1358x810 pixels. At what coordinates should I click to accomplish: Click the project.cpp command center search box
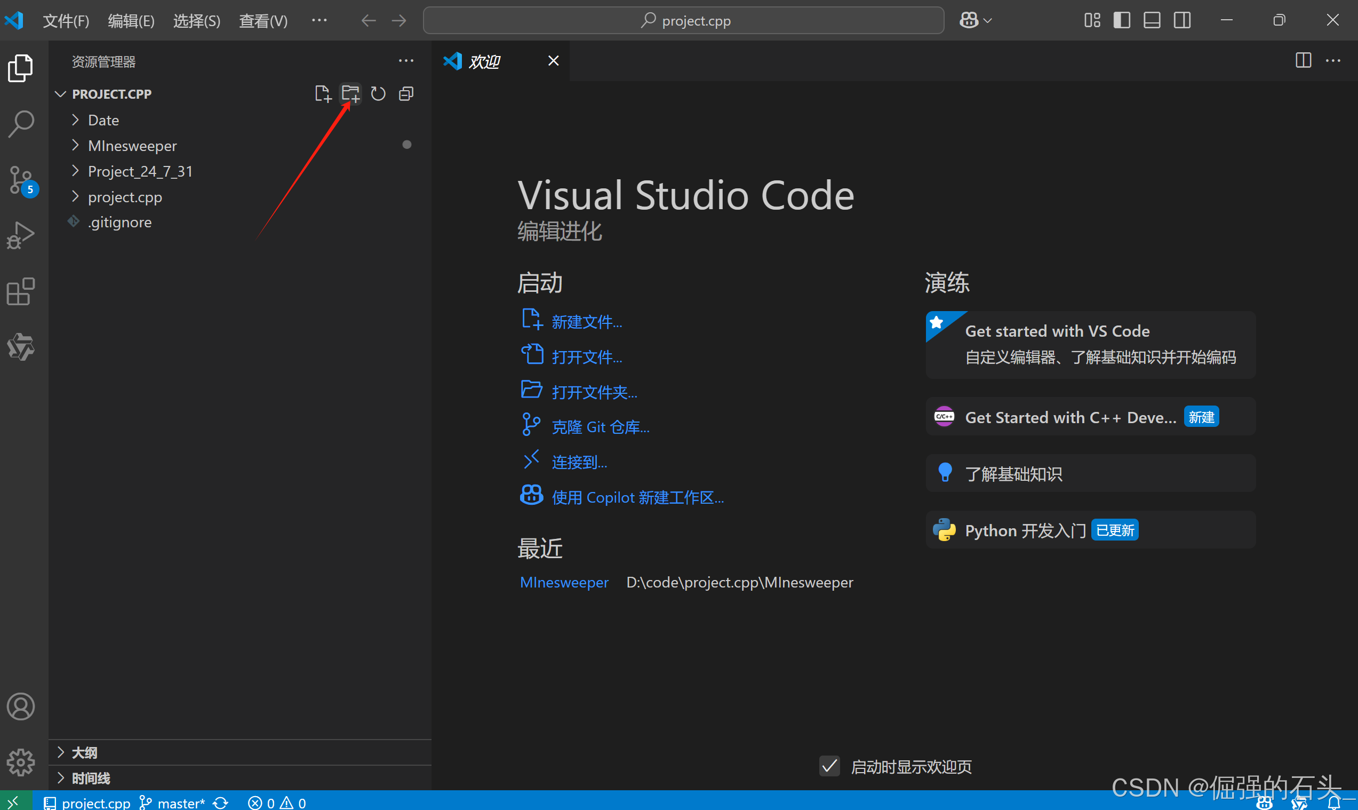click(x=684, y=21)
